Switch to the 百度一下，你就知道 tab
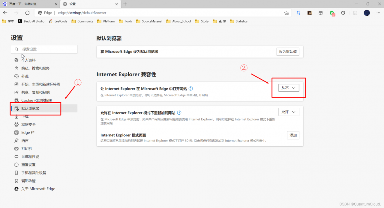 30,4
